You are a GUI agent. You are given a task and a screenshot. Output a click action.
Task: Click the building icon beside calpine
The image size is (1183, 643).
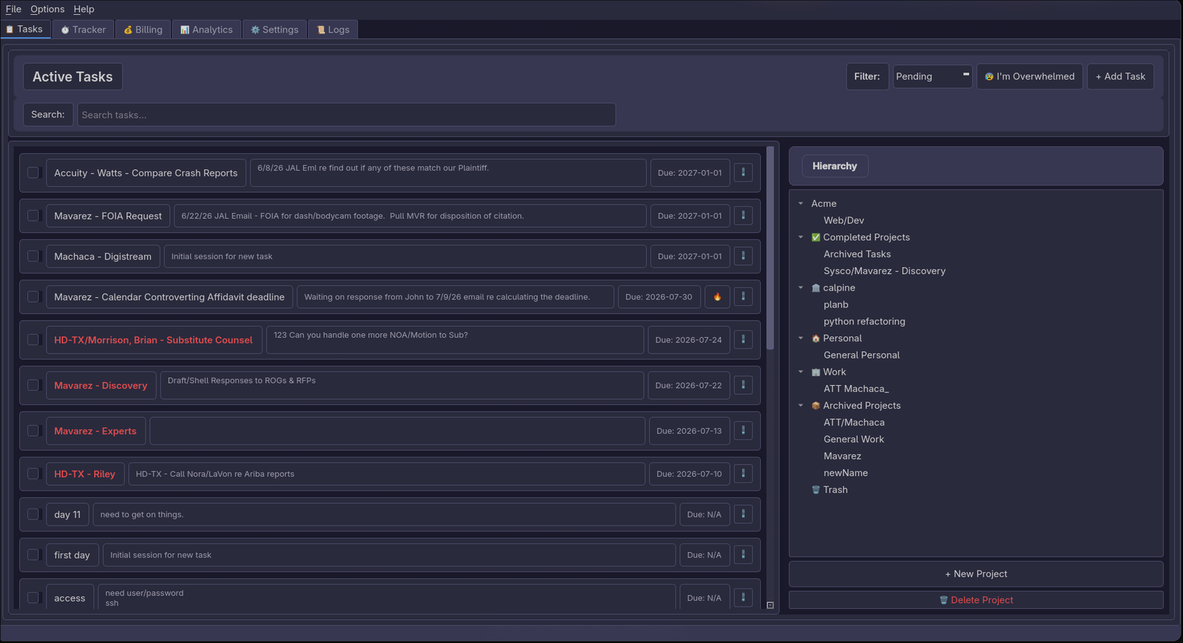click(x=816, y=288)
